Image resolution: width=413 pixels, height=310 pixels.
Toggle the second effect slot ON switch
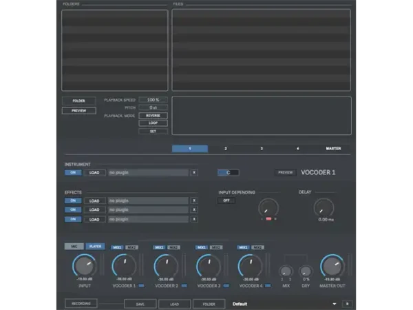point(73,210)
